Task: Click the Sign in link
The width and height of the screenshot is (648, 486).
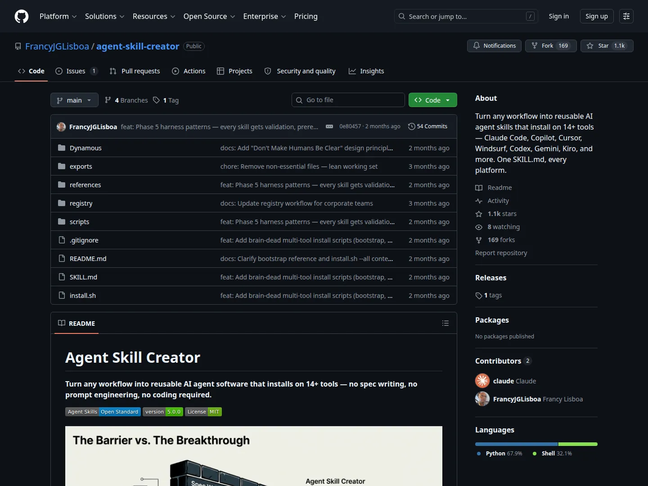Action: [x=559, y=16]
